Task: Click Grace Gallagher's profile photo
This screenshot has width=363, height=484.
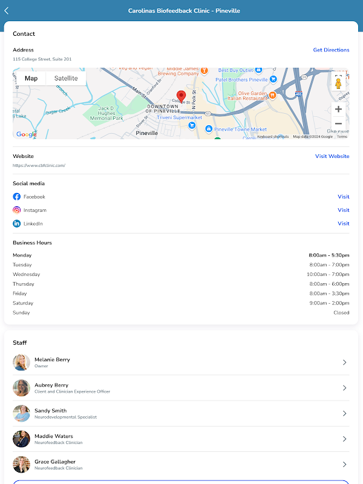Action: tap(21, 465)
